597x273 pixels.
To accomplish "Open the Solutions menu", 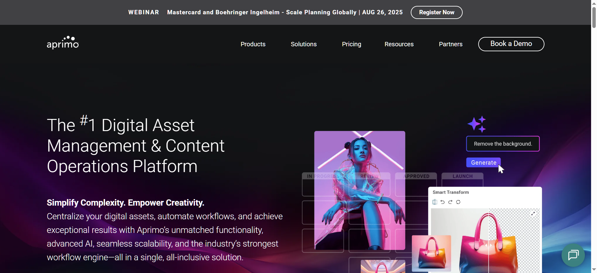I will 303,44.
